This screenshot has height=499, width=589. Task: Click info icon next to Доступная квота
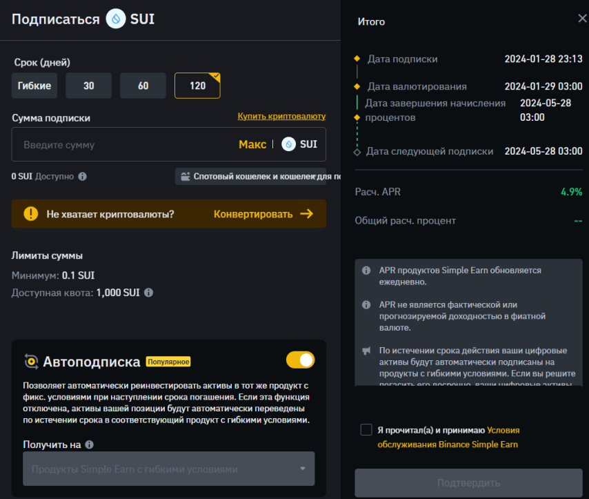[149, 293]
